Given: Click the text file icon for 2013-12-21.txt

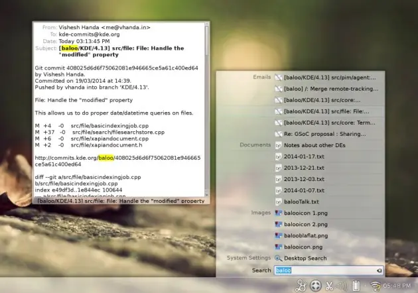Looking at the screenshot, I should 278,168.
